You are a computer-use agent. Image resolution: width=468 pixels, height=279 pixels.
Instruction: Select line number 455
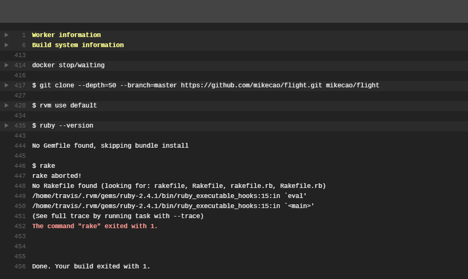click(x=20, y=256)
